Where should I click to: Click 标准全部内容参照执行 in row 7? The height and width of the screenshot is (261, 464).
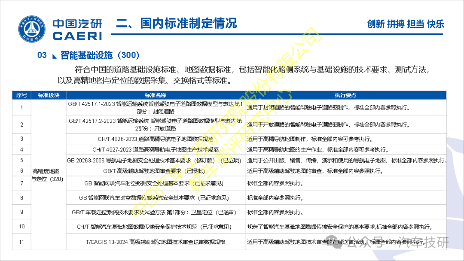(275, 183)
